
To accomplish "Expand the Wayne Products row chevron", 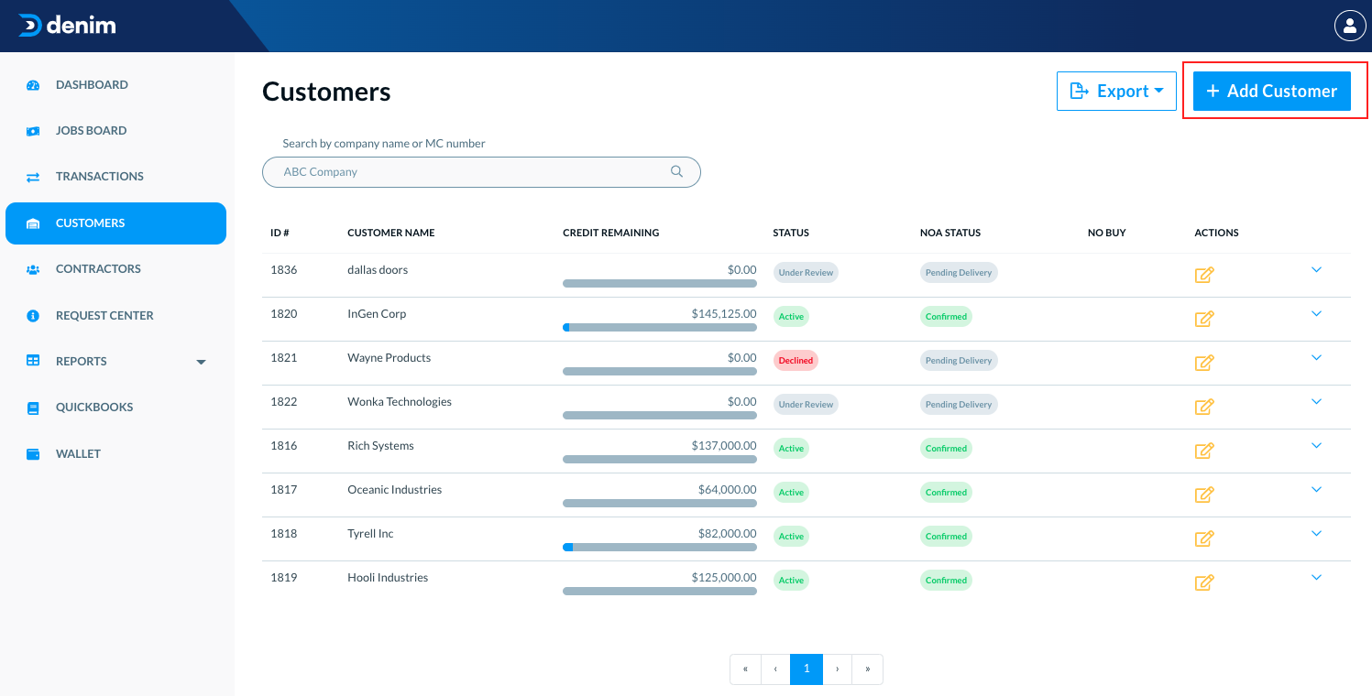I will point(1317,358).
